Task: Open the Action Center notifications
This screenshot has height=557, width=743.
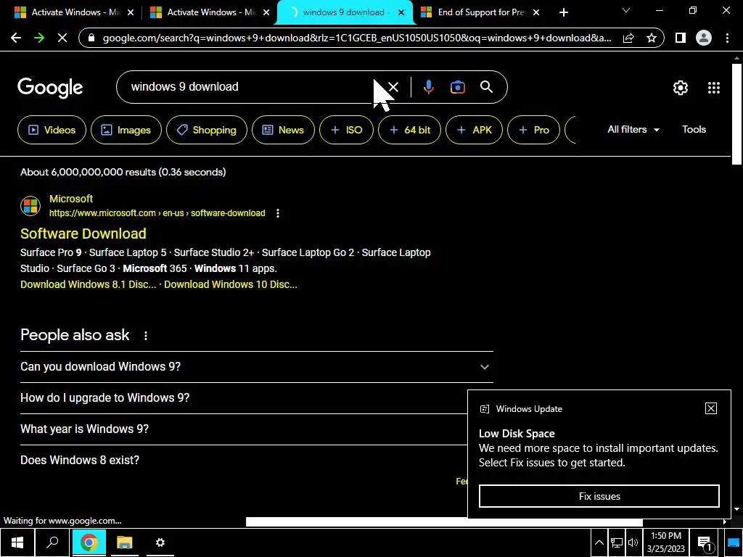Action: pos(705,543)
